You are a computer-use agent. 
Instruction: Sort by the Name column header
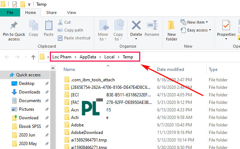coord(69,69)
